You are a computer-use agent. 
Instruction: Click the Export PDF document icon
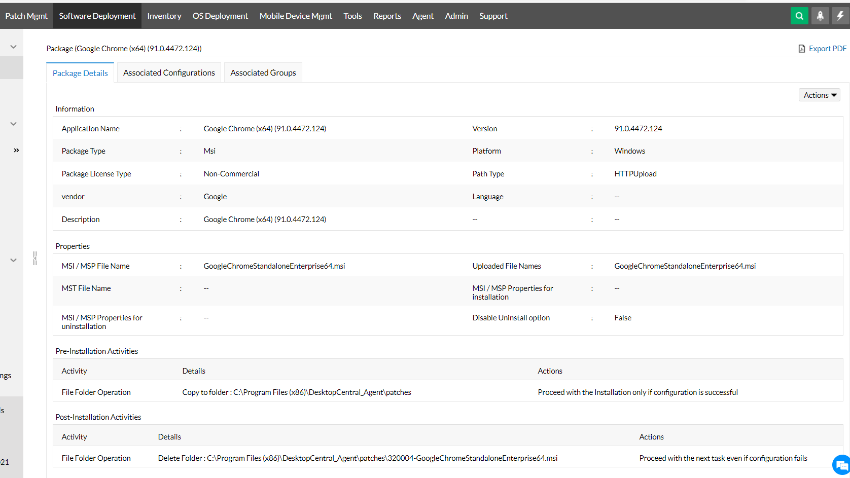coord(802,49)
